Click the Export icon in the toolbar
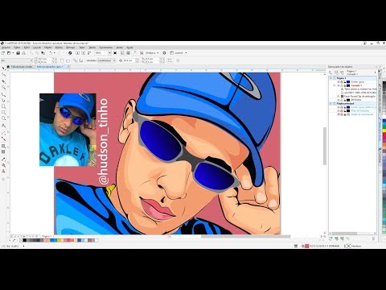Image resolution: width=386 pixels, height=290 pixels. [x=84, y=53]
